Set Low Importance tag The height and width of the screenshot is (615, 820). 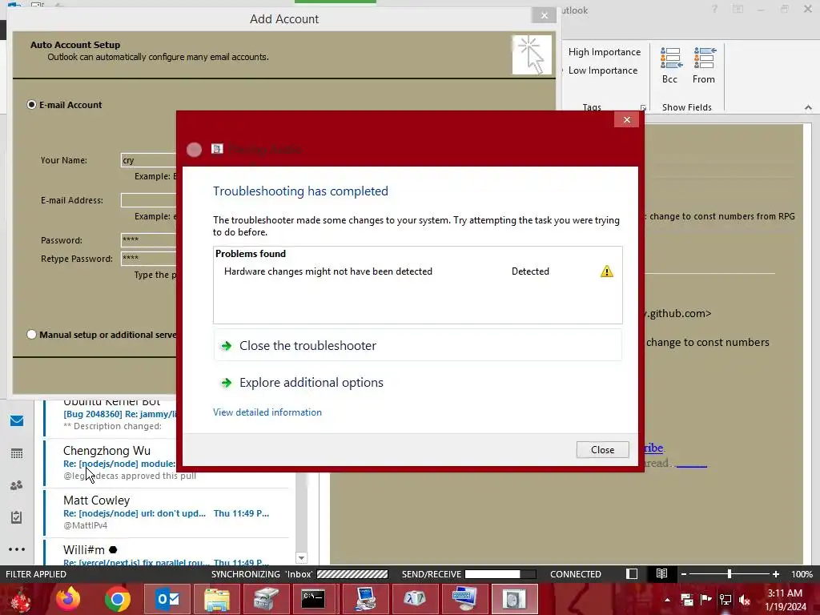tap(603, 70)
